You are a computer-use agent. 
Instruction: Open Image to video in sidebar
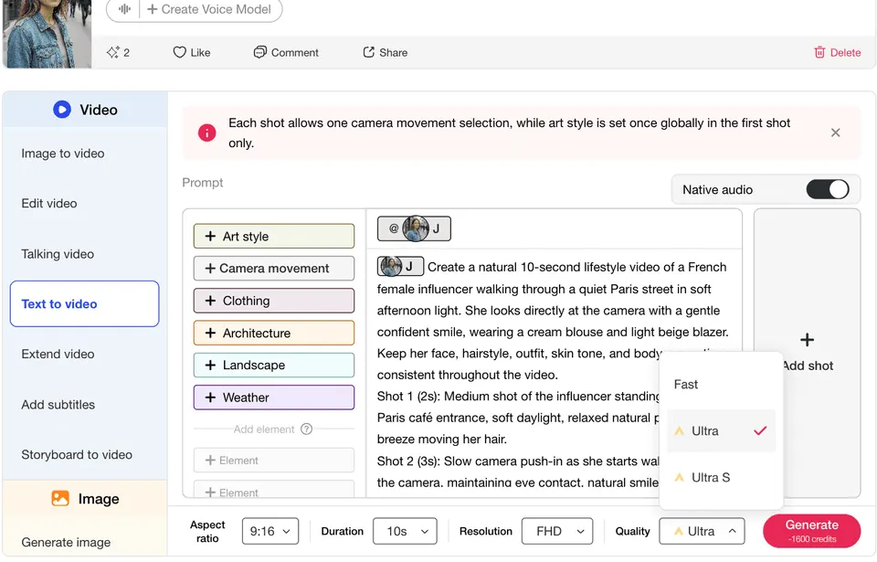[63, 154]
